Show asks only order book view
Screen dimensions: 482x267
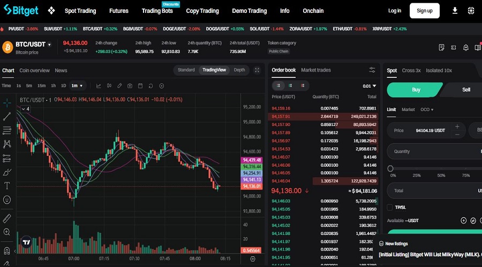(x=303, y=85)
